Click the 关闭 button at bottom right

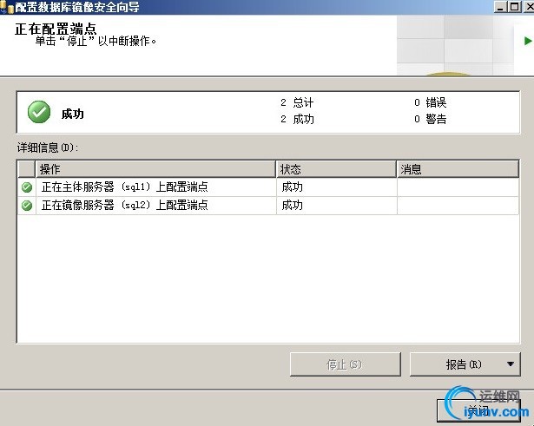click(x=478, y=410)
